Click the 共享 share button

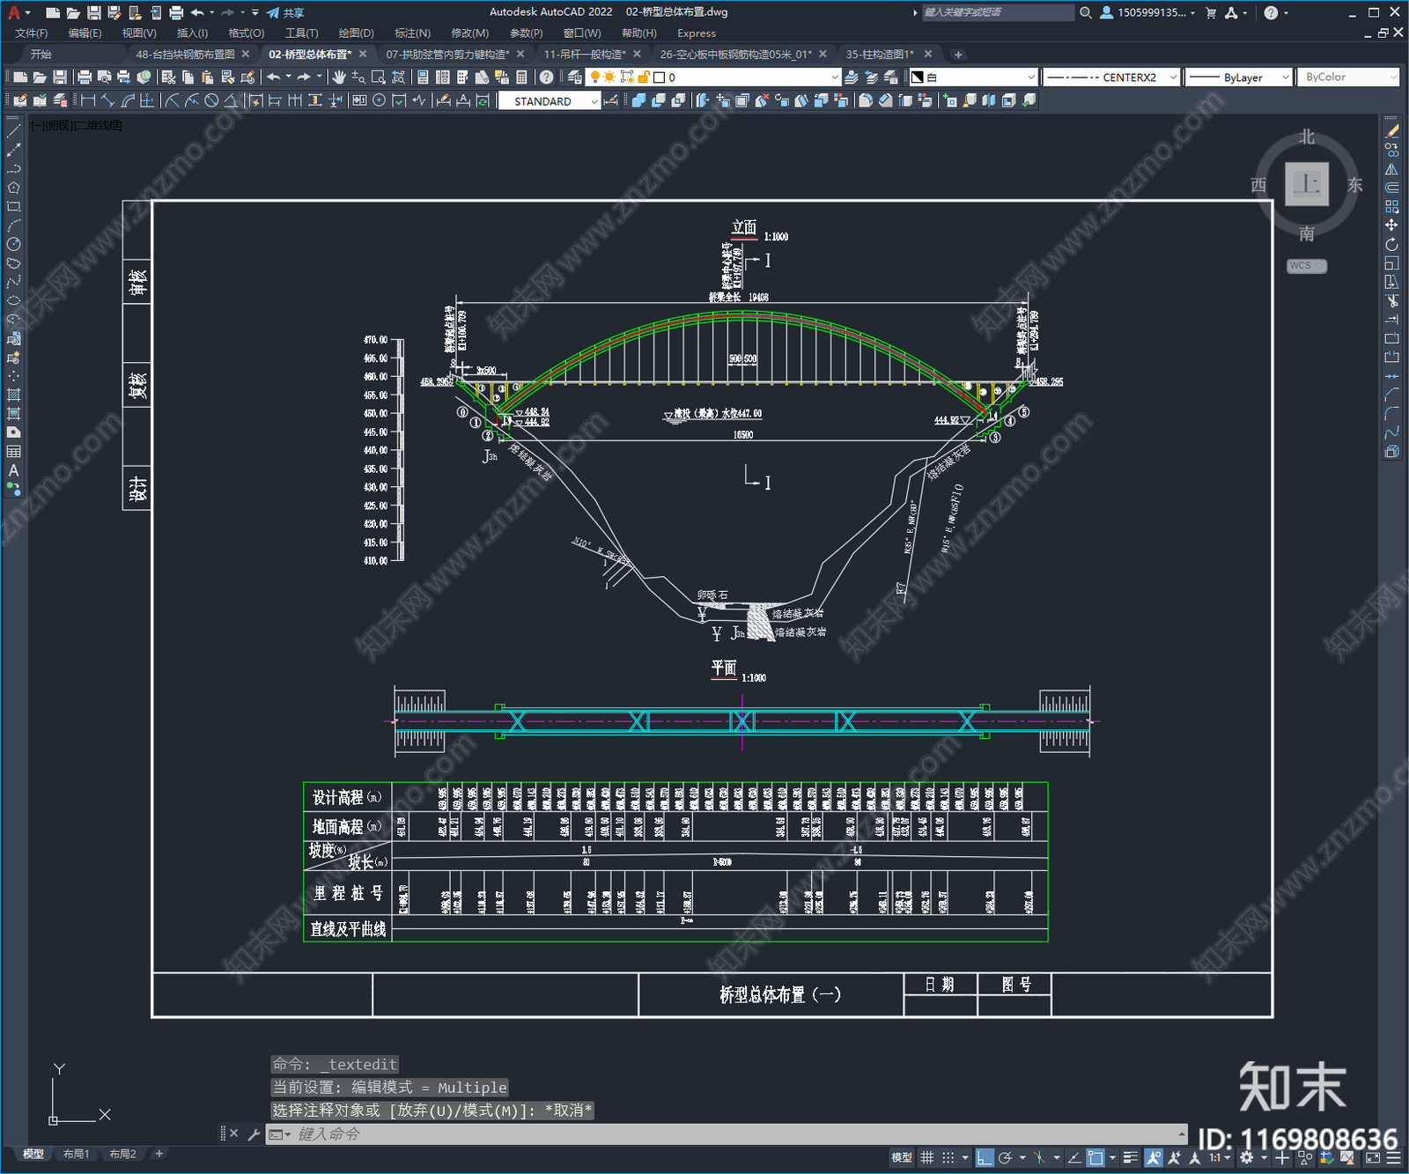pyautogui.click(x=286, y=12)
